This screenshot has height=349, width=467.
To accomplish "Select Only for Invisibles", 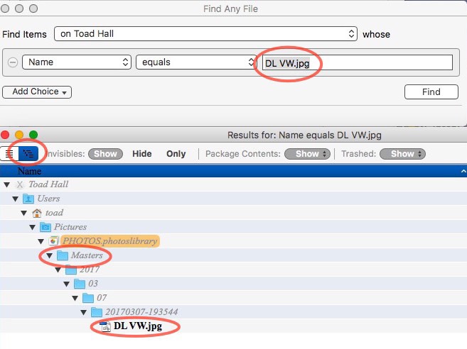I will 176,154.
